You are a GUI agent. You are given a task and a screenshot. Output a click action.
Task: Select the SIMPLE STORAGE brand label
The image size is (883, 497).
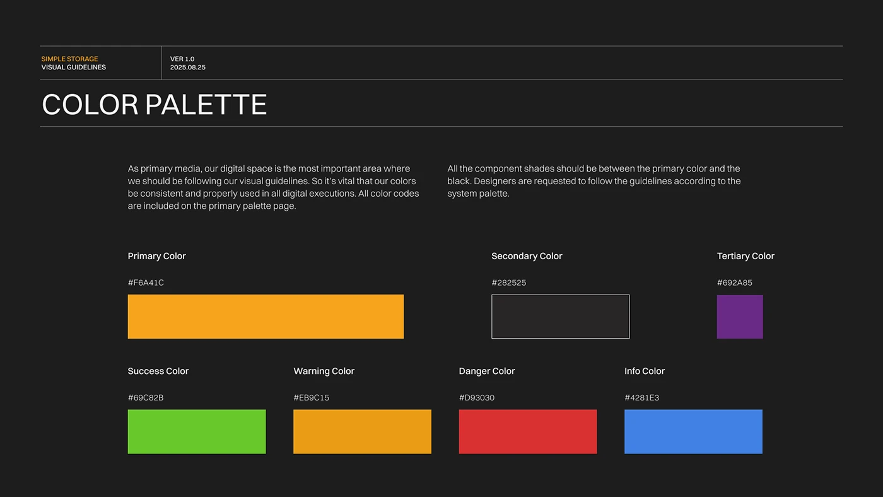click(69, 59)
